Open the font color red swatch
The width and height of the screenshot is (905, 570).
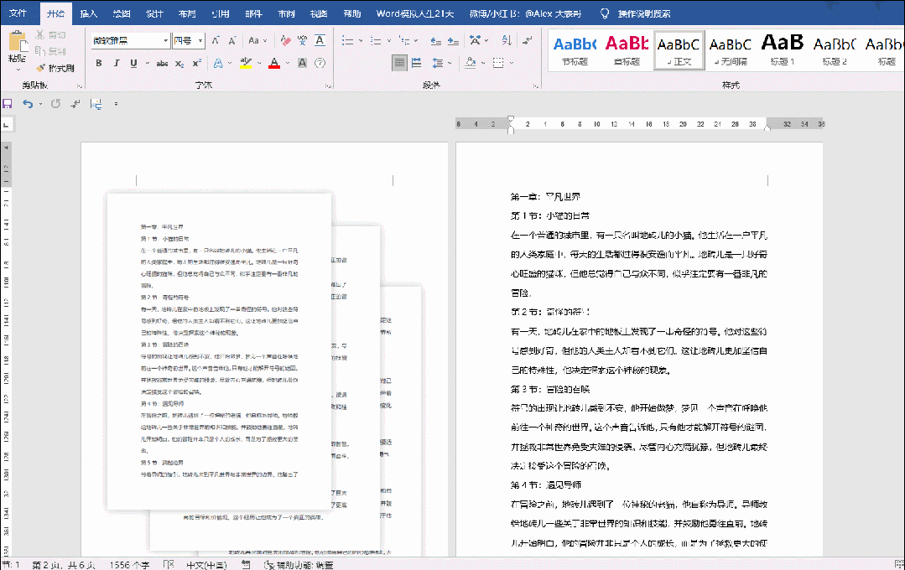pyautogui.click(x=274, y=63)
